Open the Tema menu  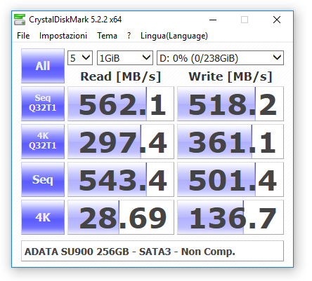pyautogui.click(x=107, y=36)
